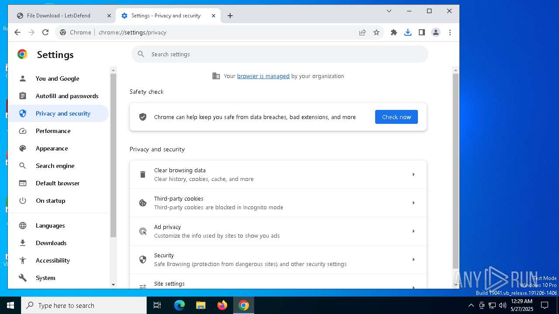Click Type here to search box
559x314 pixels.
(84, 305)
